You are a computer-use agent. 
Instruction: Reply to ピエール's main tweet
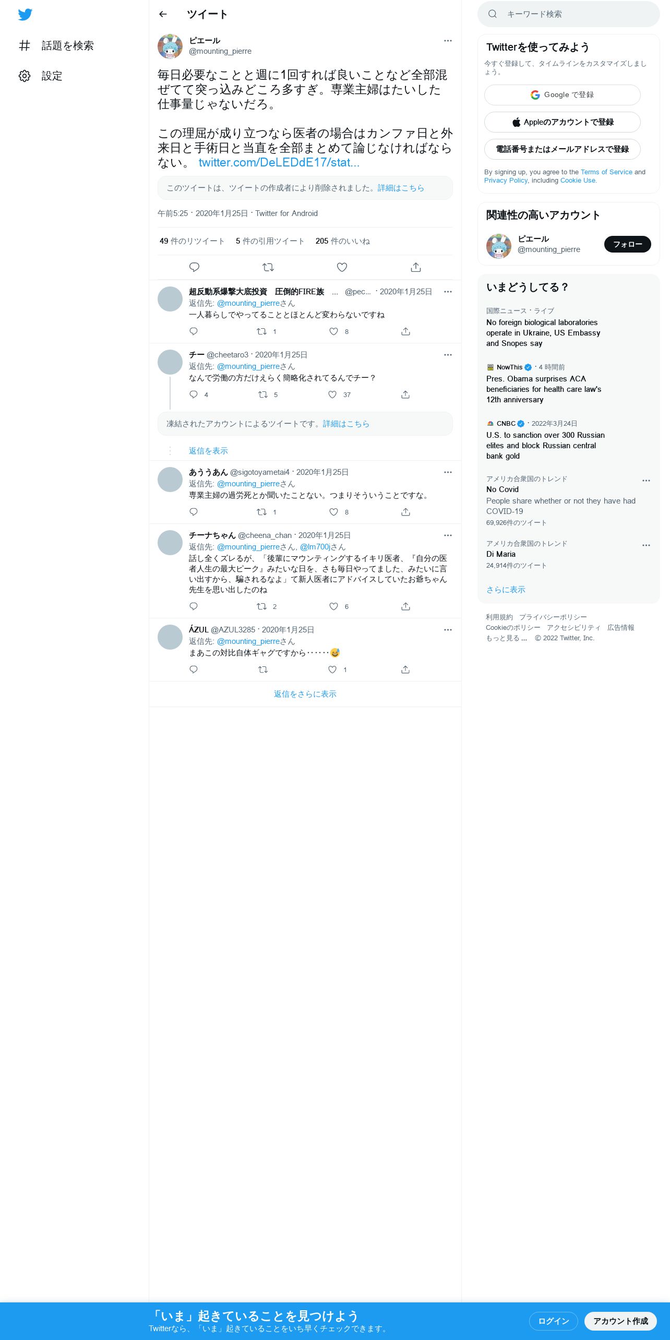tap(194, 267)
